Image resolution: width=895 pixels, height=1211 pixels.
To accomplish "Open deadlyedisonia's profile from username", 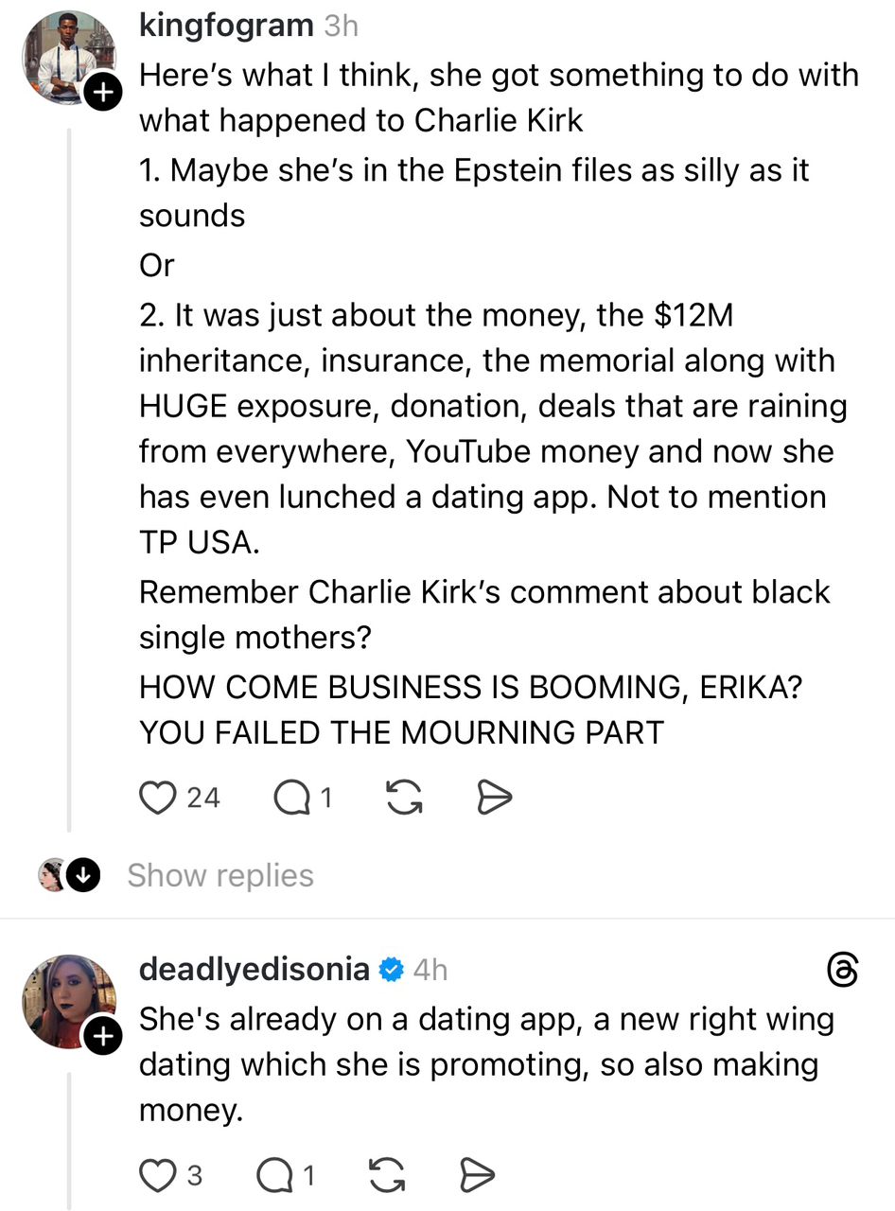I will 254,969.
